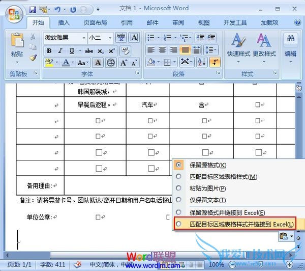
Task: Expand the numbering list dropdown arrow
Action: point(175,37)
